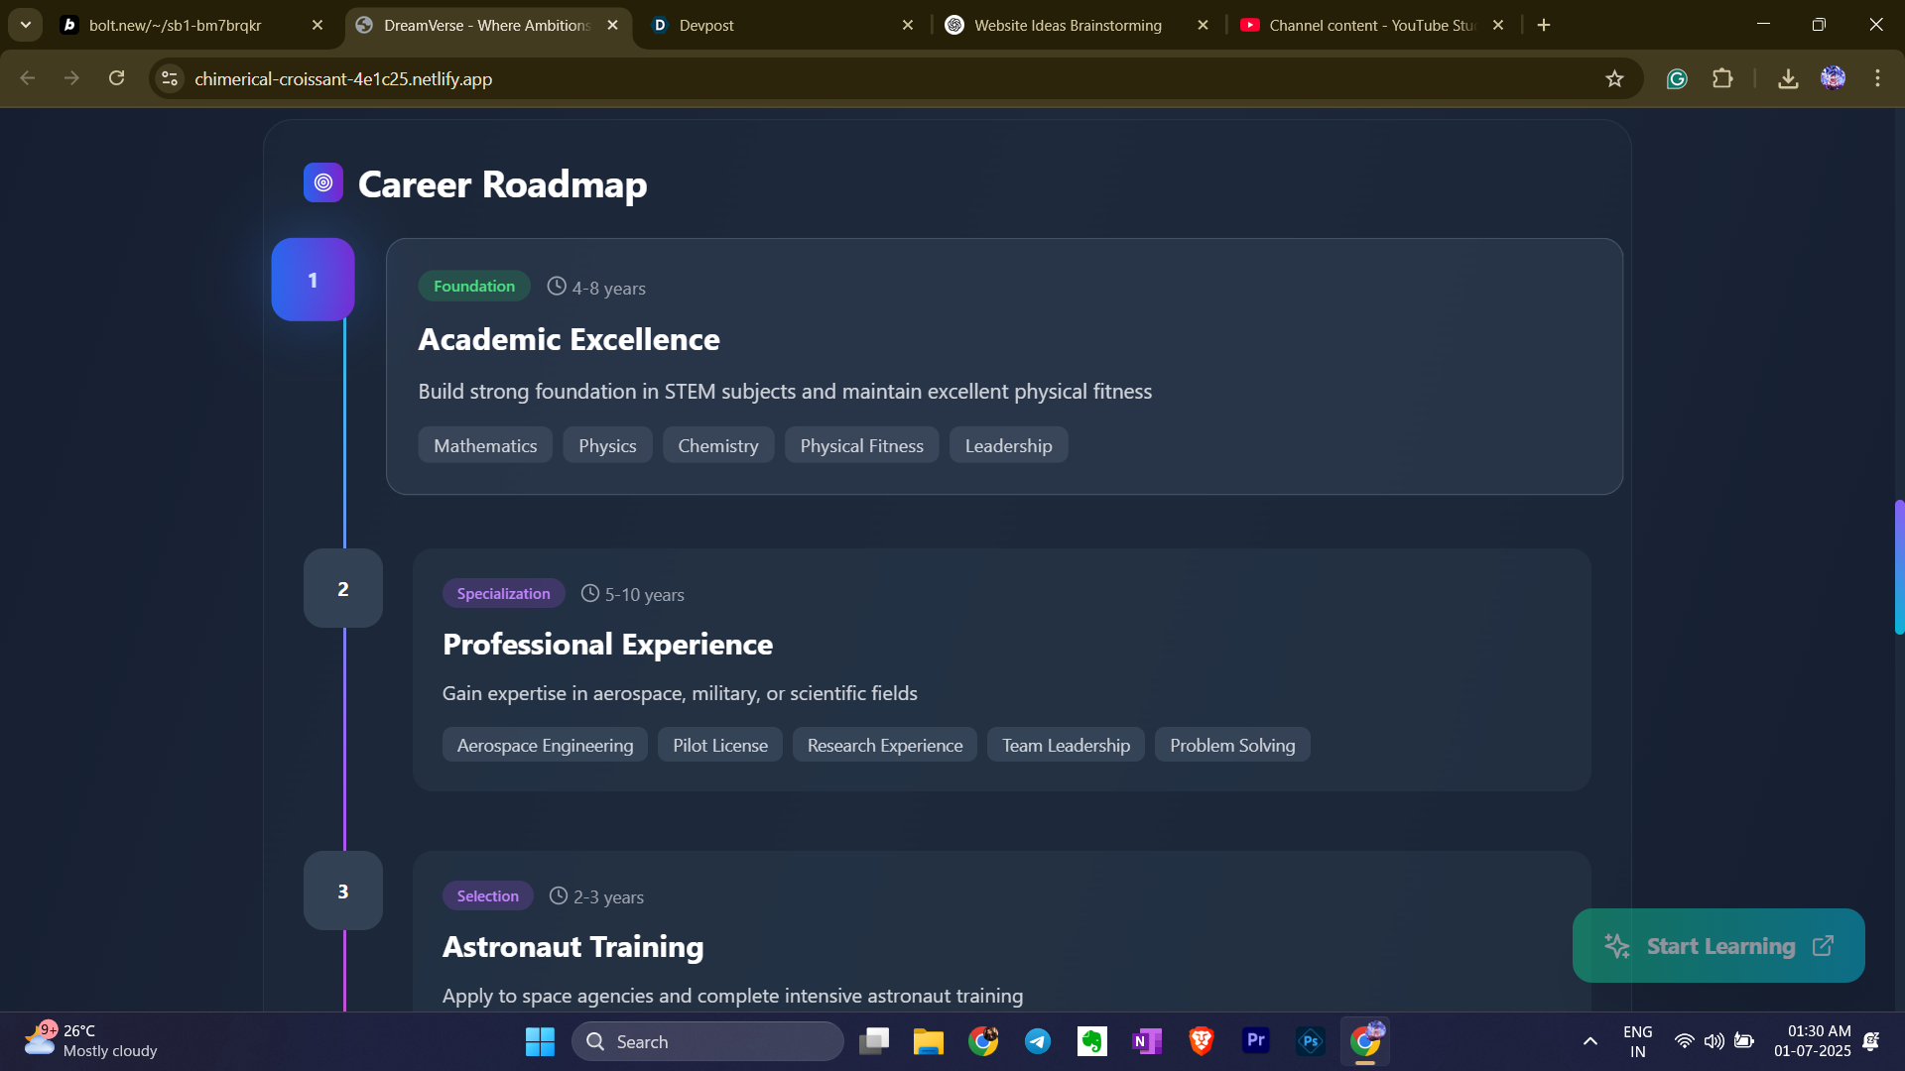The height and width of the screenshot is (1071, 1905).
Task: Close the bolt.new tab
Action: (317, 26)
